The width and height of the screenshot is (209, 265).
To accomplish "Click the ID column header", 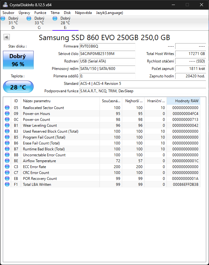I will [16, 101].
